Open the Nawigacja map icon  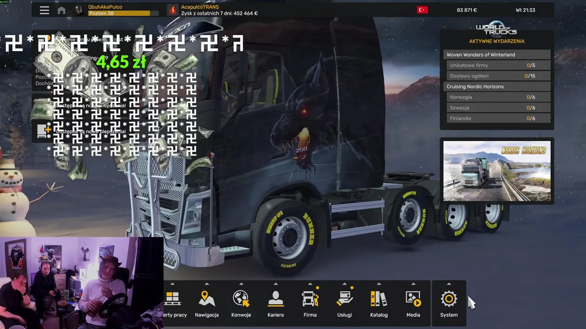tap(207, 299)
